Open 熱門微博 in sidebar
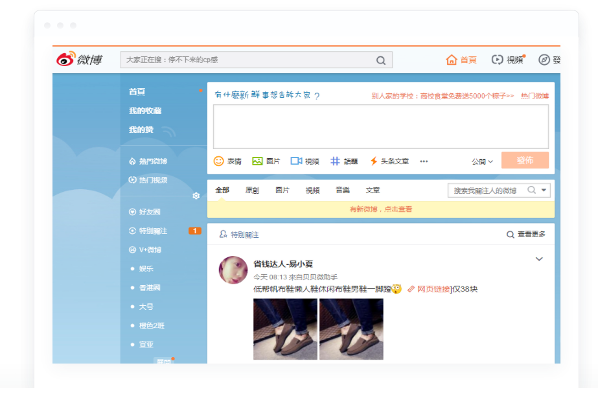This screenshot has width=598, height=394. click(148, 161)
